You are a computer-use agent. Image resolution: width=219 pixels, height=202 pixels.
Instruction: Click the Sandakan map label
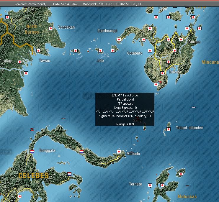tap(66, 27)
